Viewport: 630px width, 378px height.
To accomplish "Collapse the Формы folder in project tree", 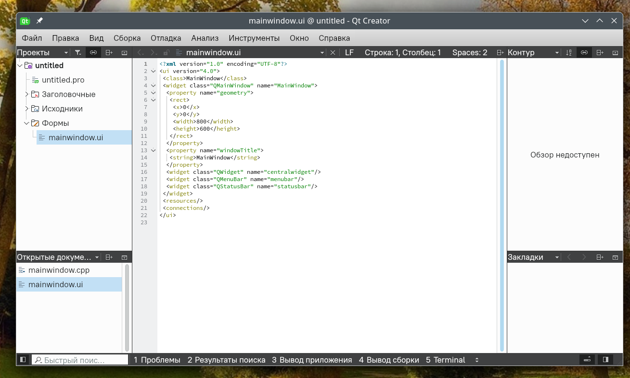I will [27, 123].
